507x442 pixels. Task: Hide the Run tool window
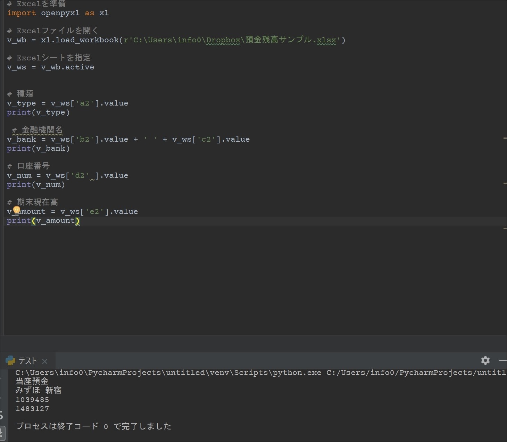coord(503,360)
